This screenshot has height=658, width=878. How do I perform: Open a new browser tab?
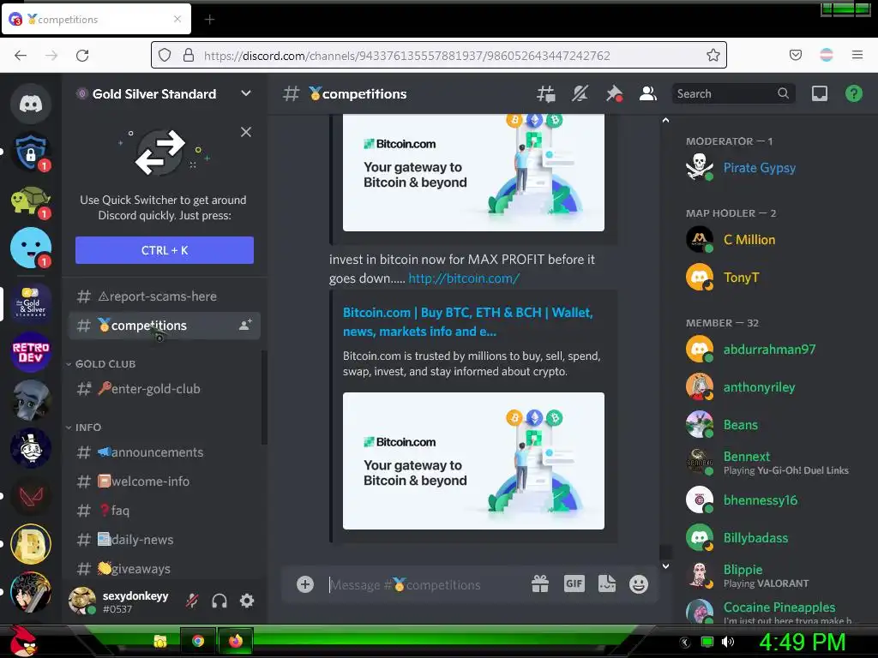coord(209,20)
